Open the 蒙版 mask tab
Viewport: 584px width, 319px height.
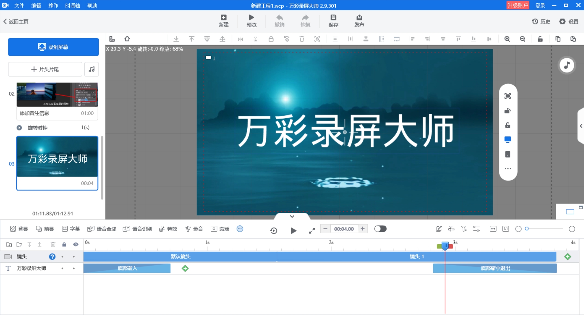pyautogui.click(x=220, y=229)
